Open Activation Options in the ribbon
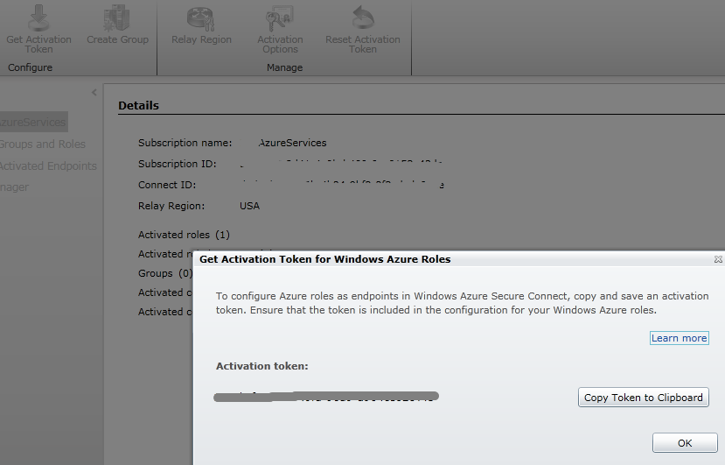Viewport: 725px width, 465px height. (x=280, y=29)
